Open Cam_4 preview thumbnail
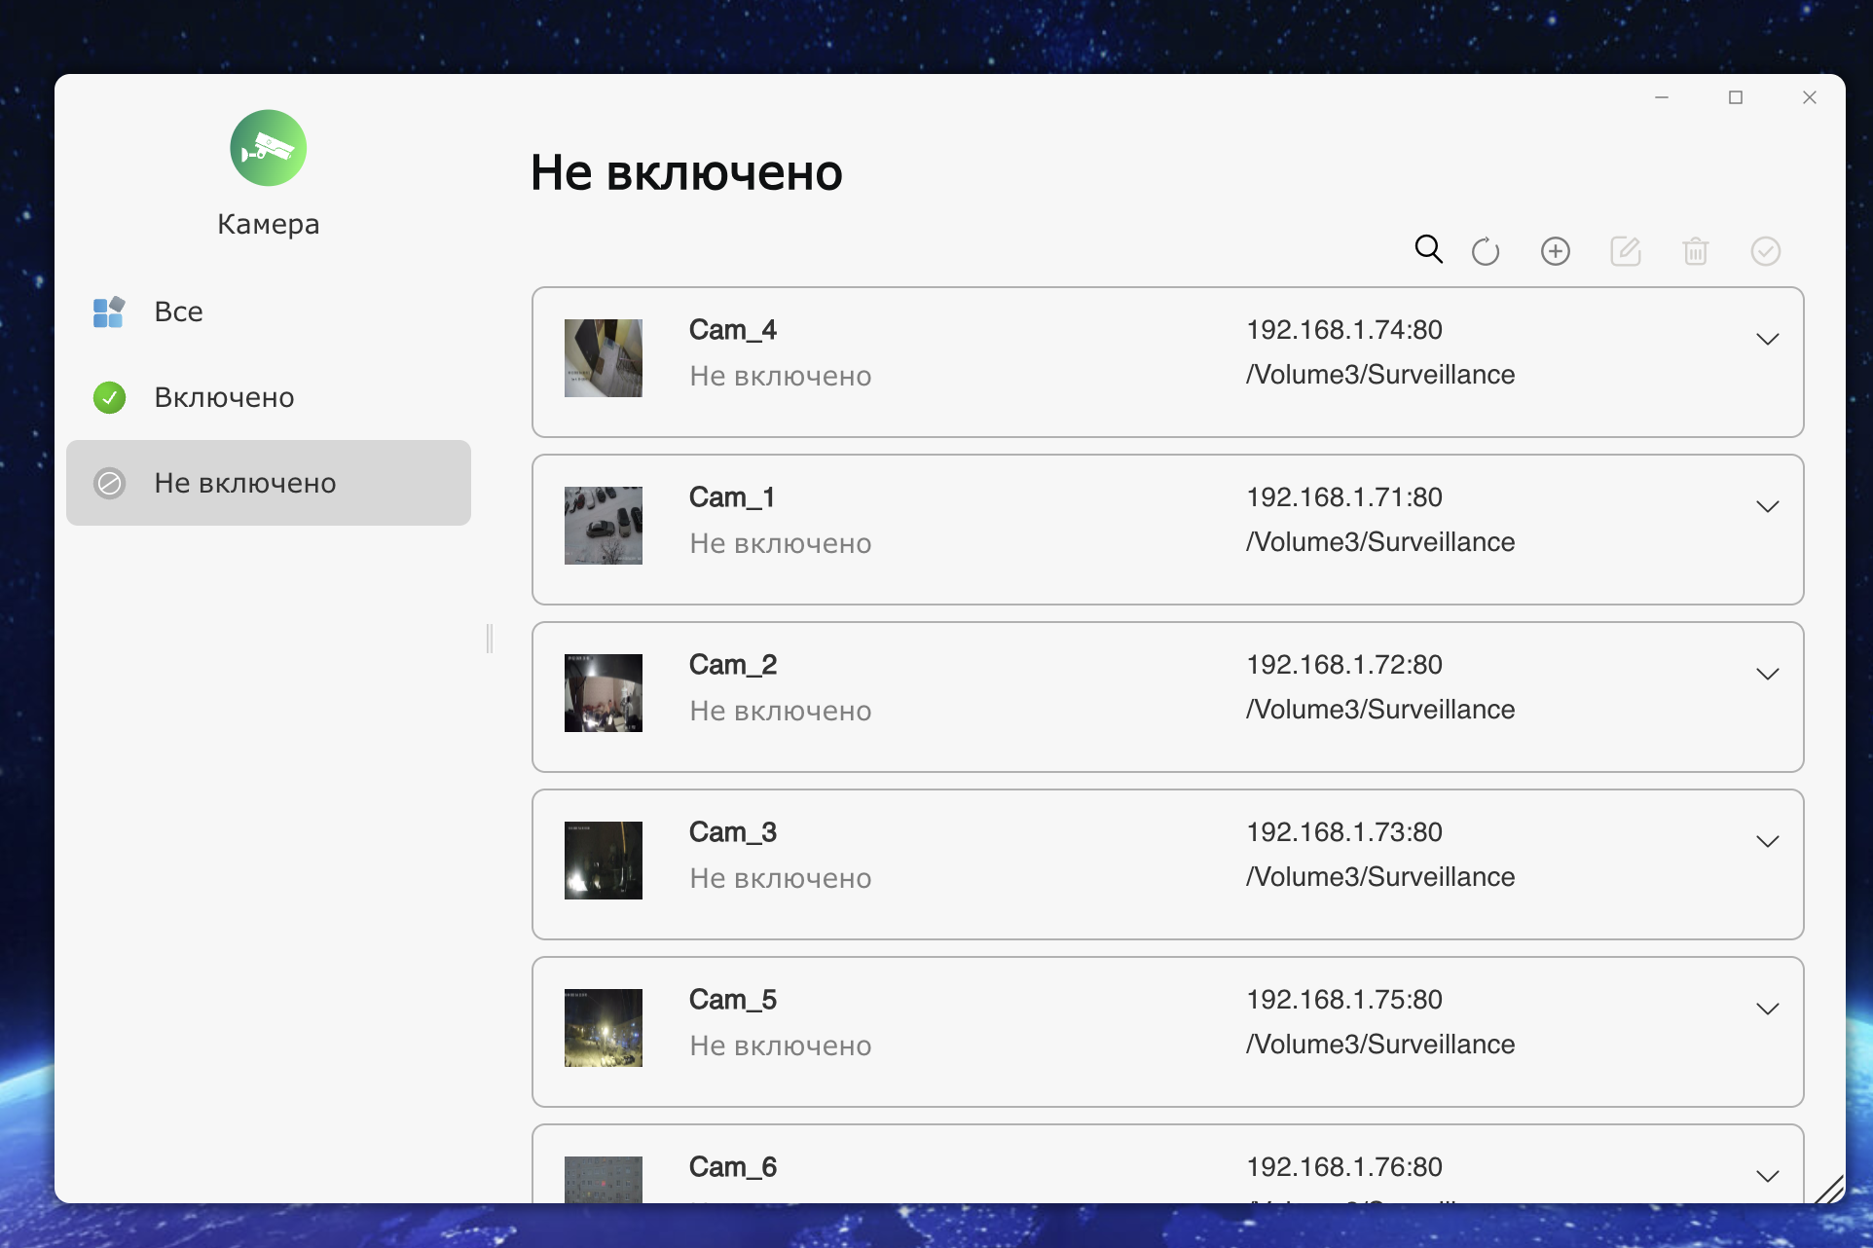This screenshot has width=1873, height=1248. tap(604, 358)
